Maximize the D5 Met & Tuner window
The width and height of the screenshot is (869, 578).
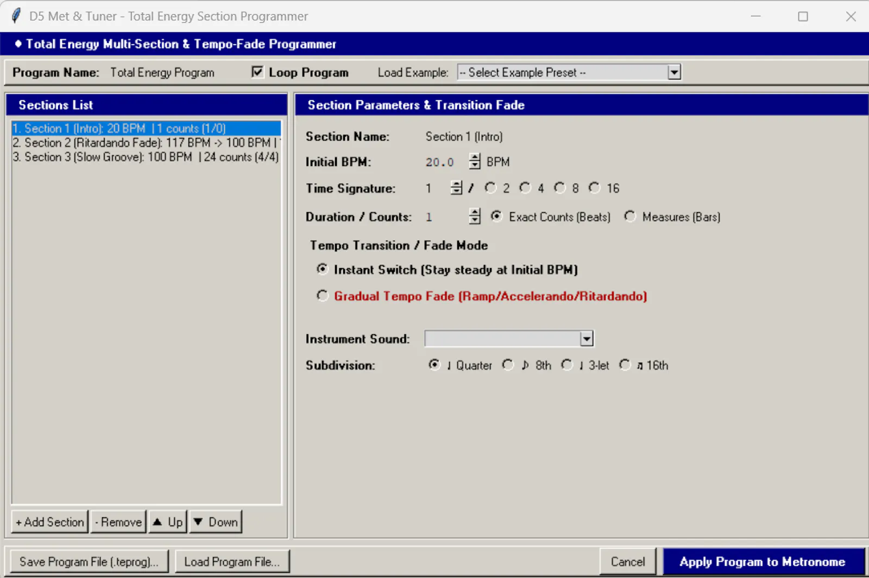[x=803, y=16]
